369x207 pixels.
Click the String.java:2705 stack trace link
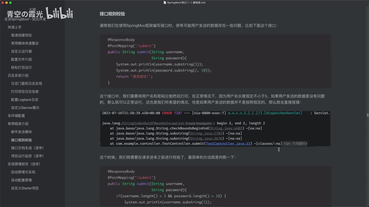pyautogui.click(x=206, y=133)
